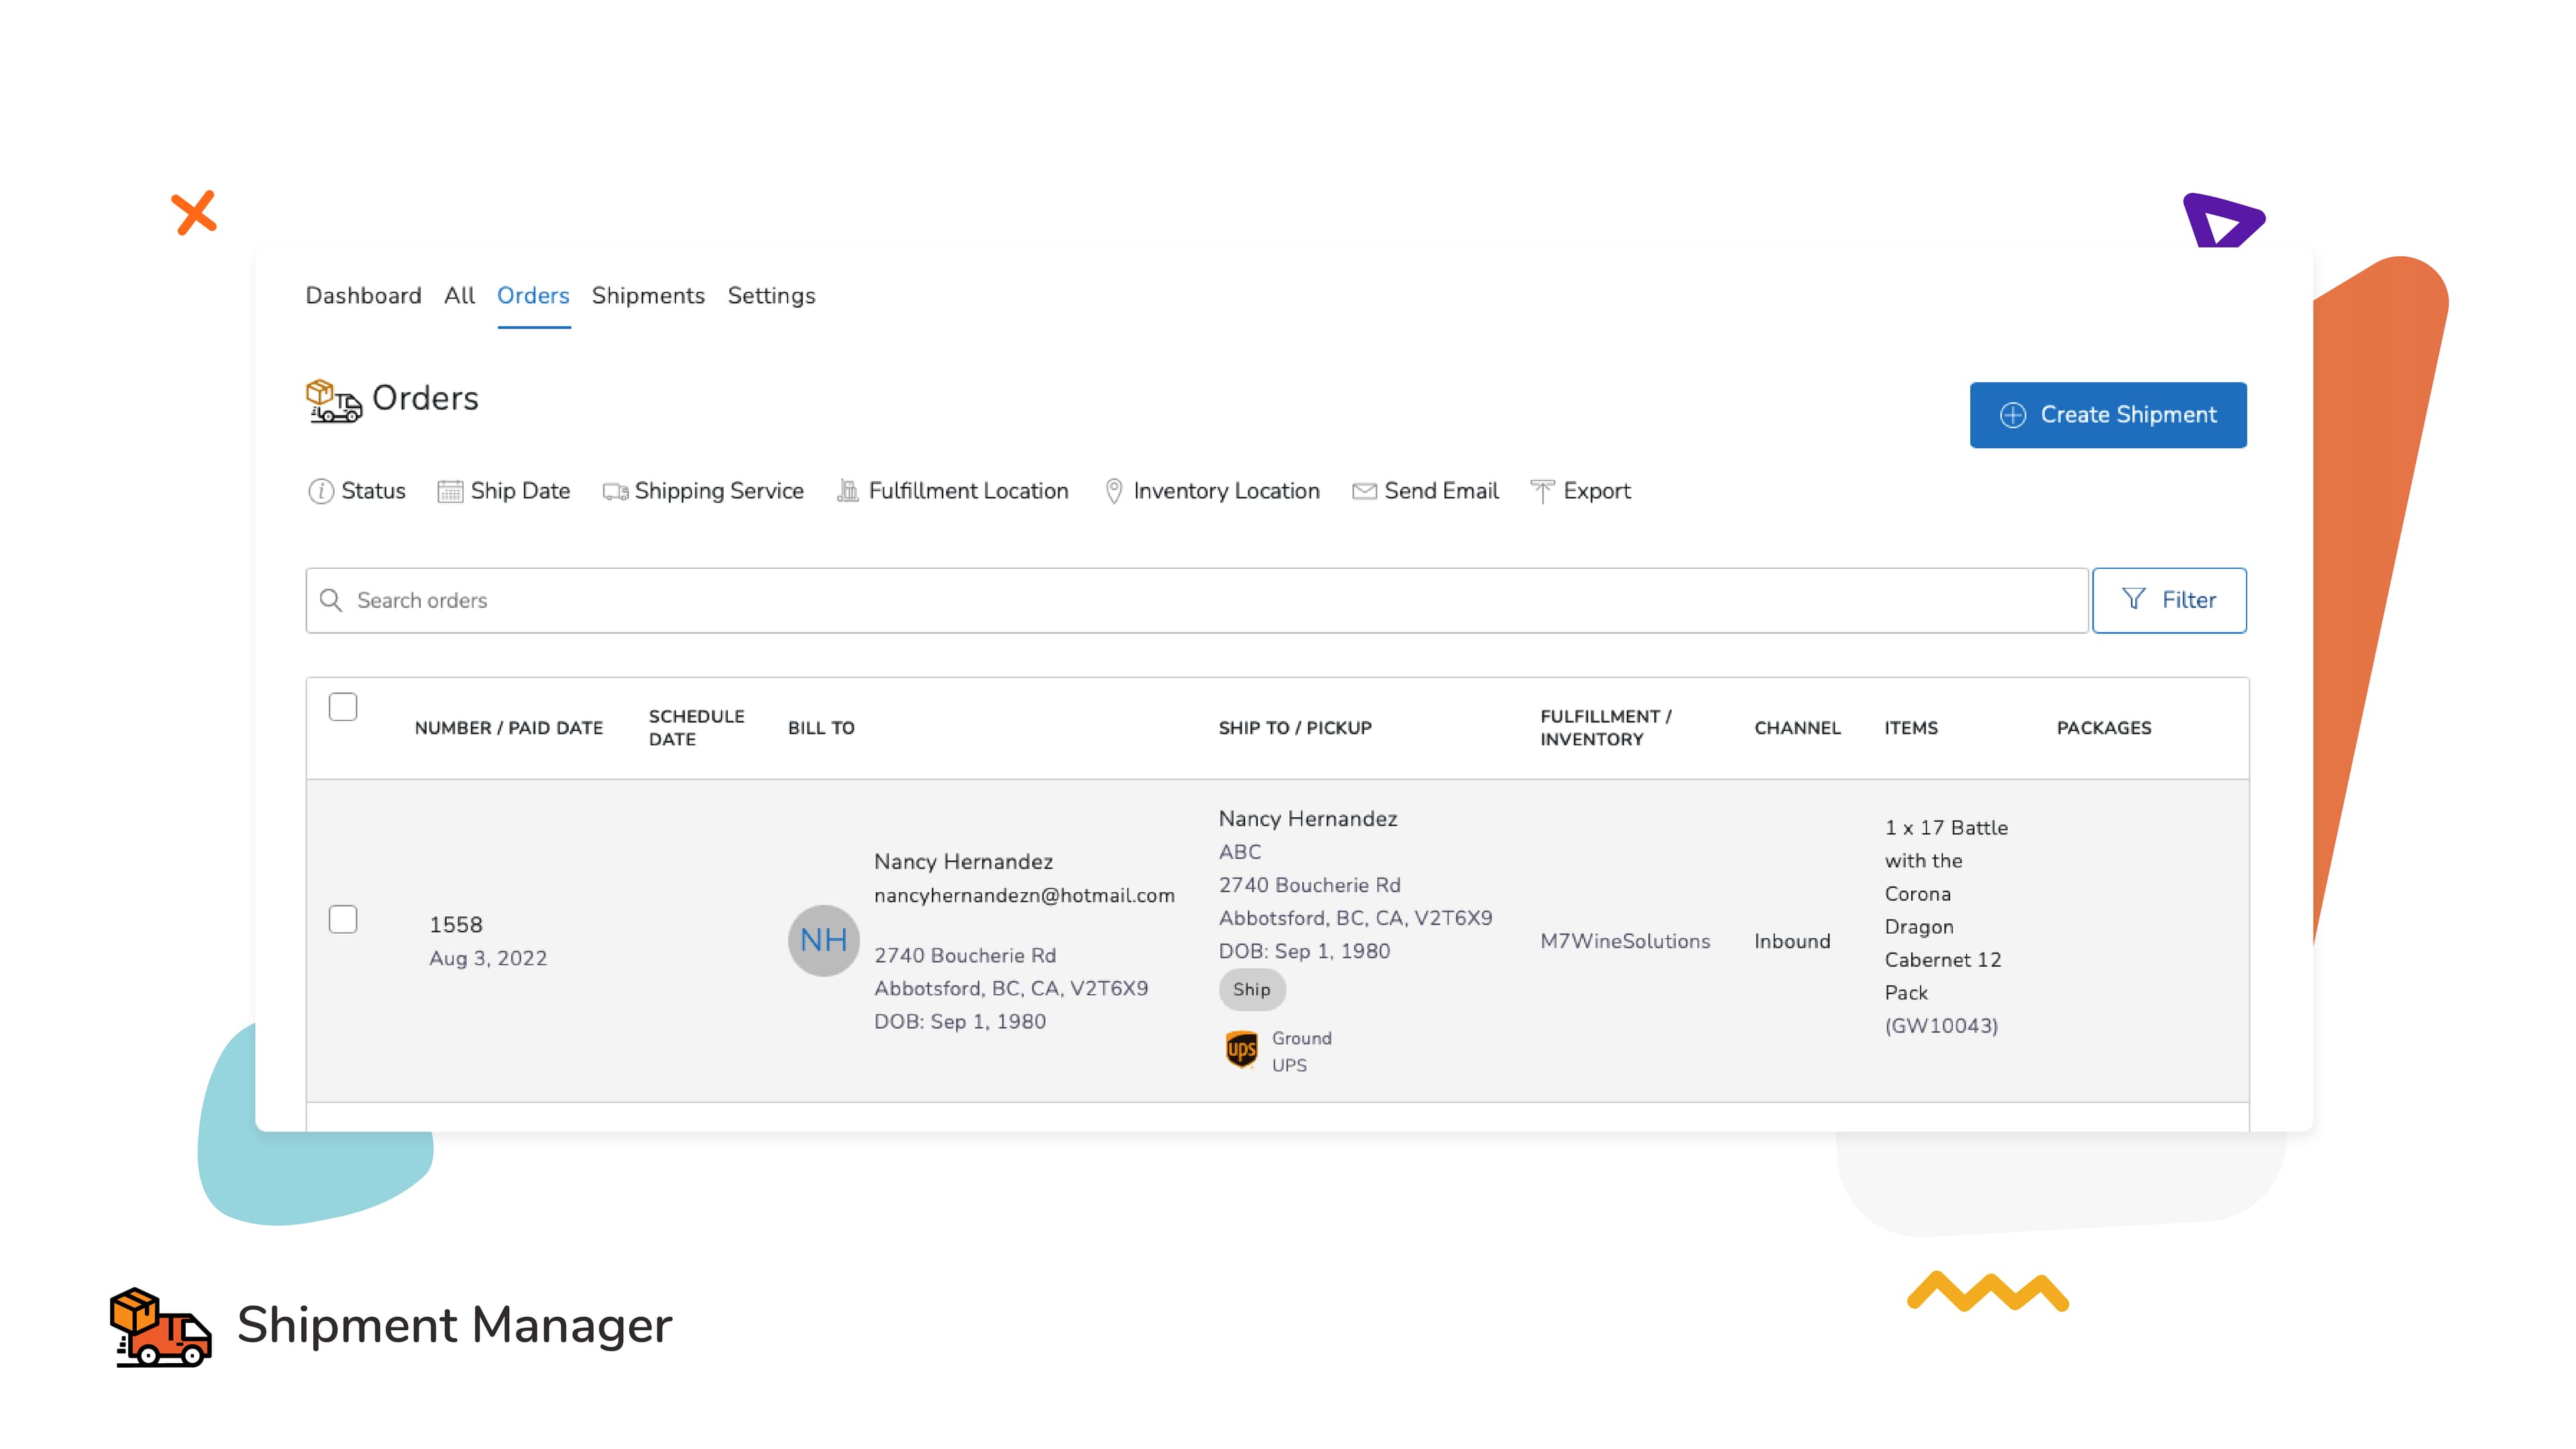Click the Ship badge
Screen dimensions: 2576x1449
point(1252,989)
